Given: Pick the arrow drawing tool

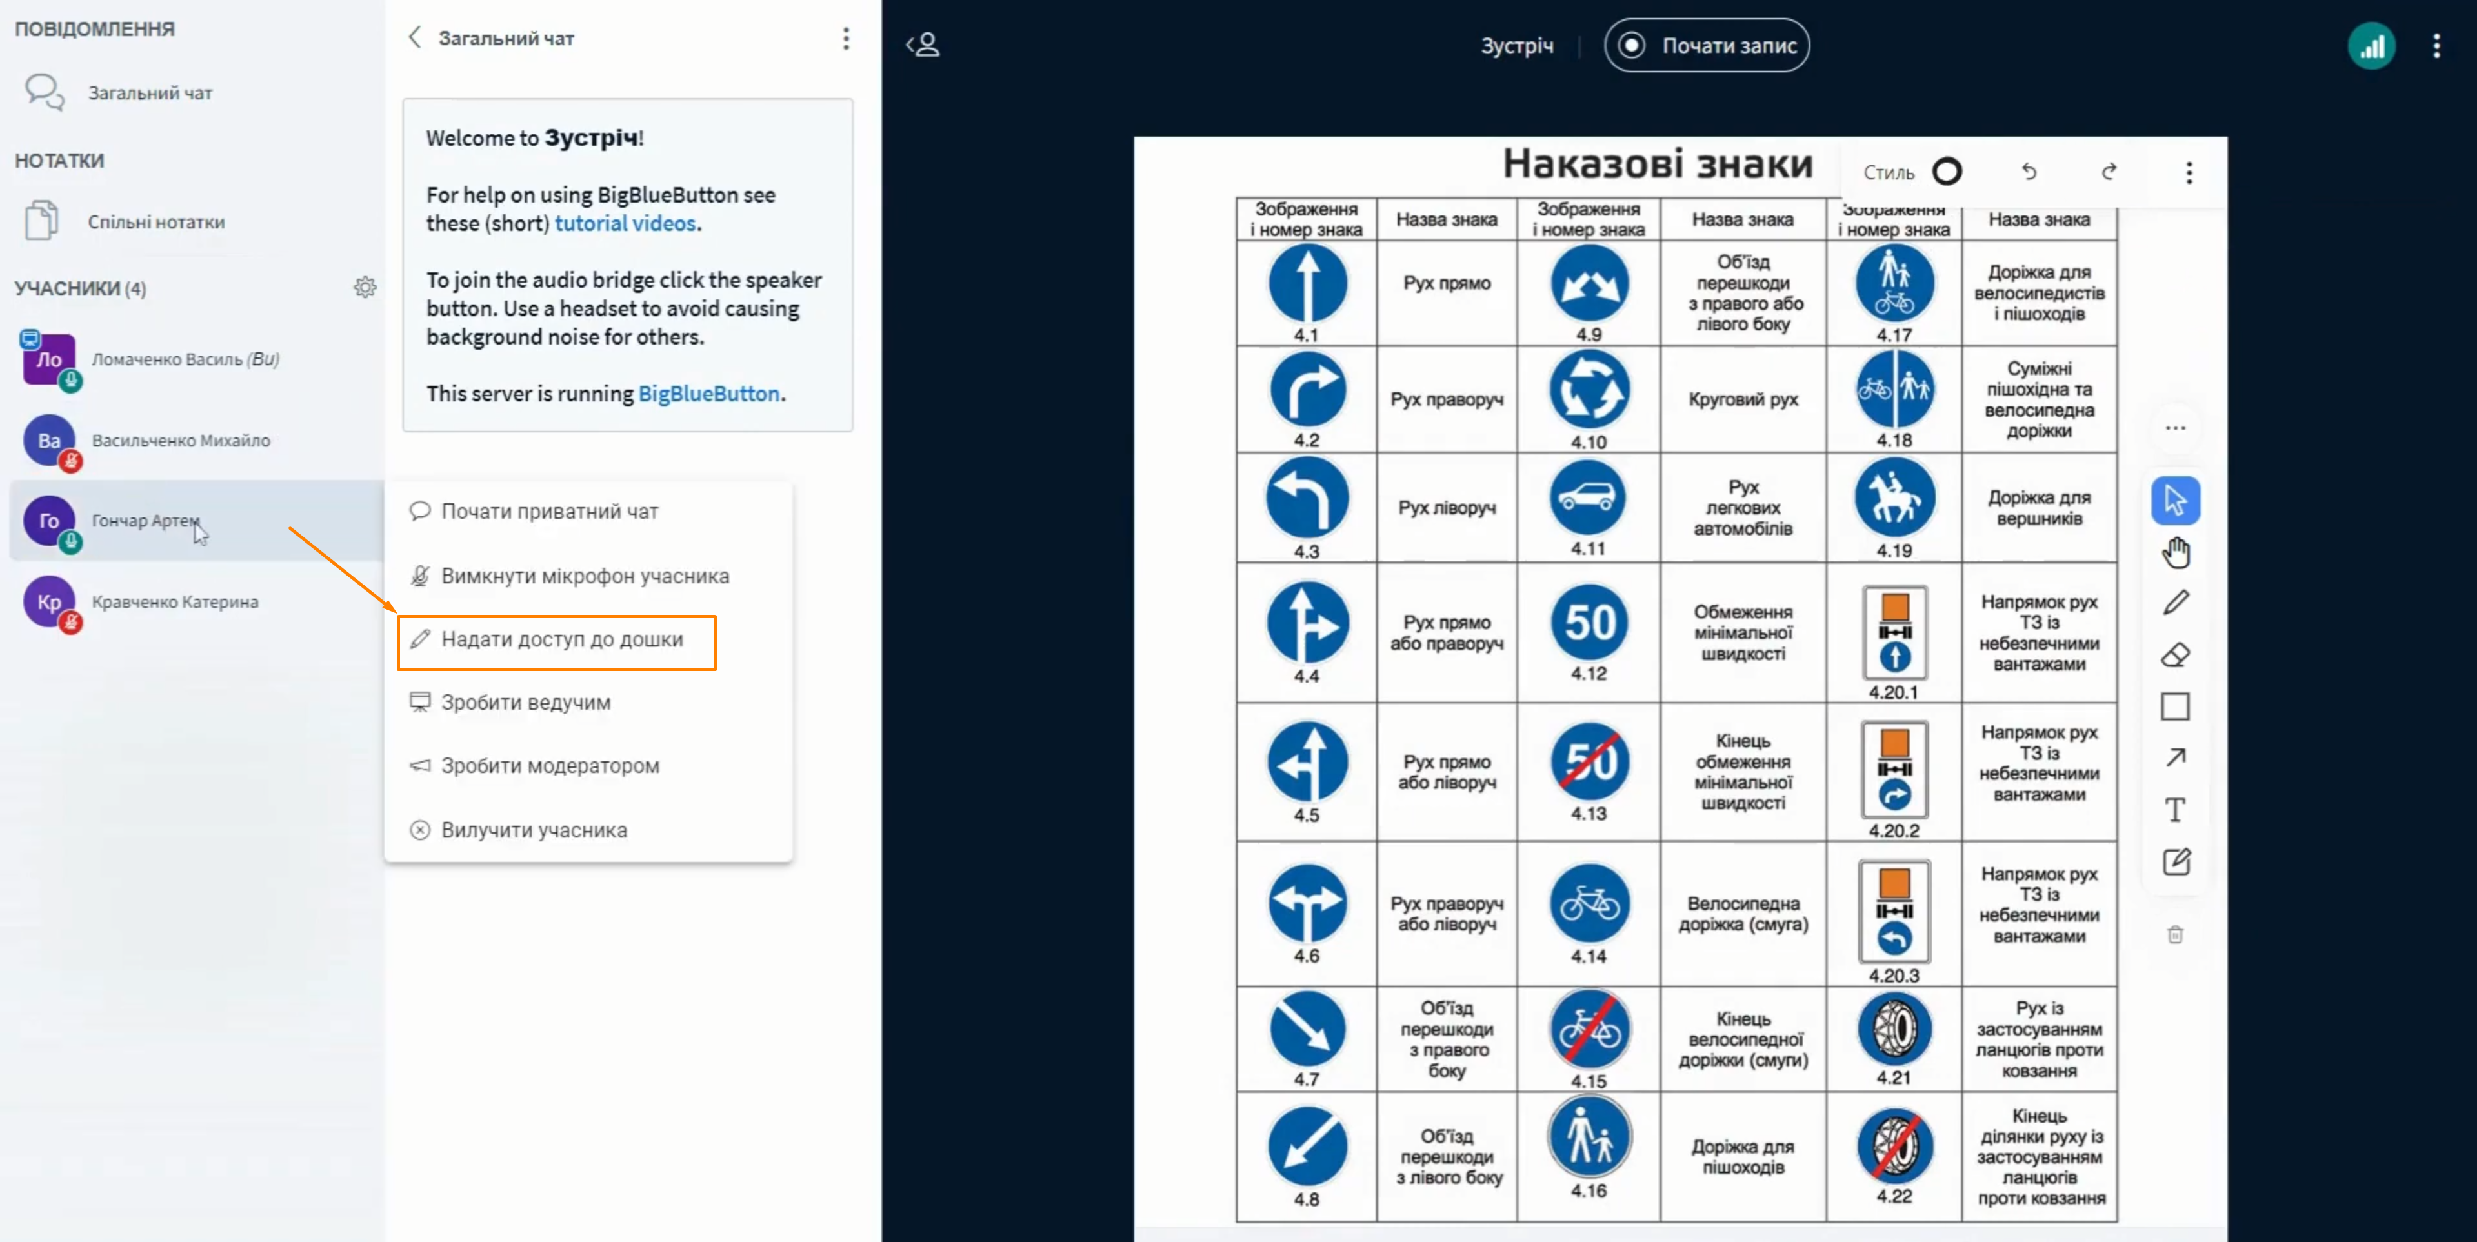Looking at the screenshot, I should (2175, 757).
